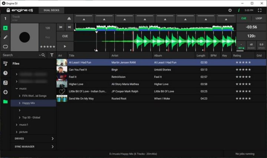
Task: Click the search magnifier icon
Action: tap(43, 55)
